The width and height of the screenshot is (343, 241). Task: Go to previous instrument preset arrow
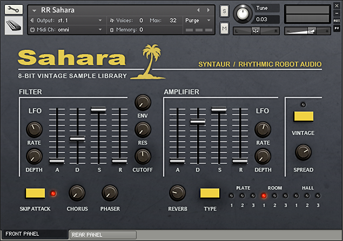(x=198, y=10)
